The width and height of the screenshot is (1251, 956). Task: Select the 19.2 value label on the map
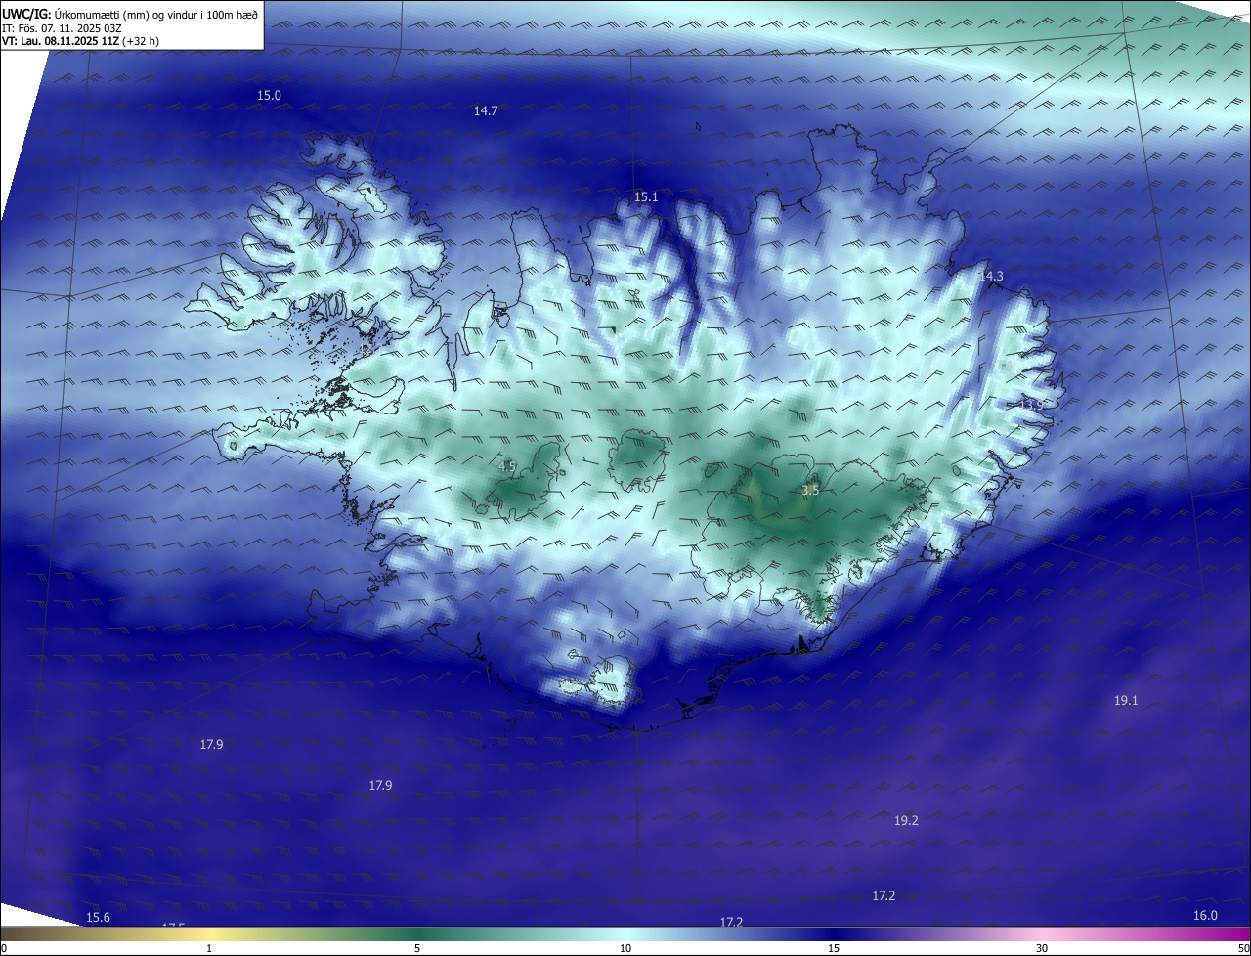pyautogui.click(x=906, y=820)
